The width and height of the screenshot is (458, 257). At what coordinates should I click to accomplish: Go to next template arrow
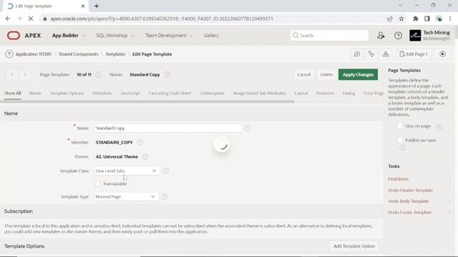[25, 74]
